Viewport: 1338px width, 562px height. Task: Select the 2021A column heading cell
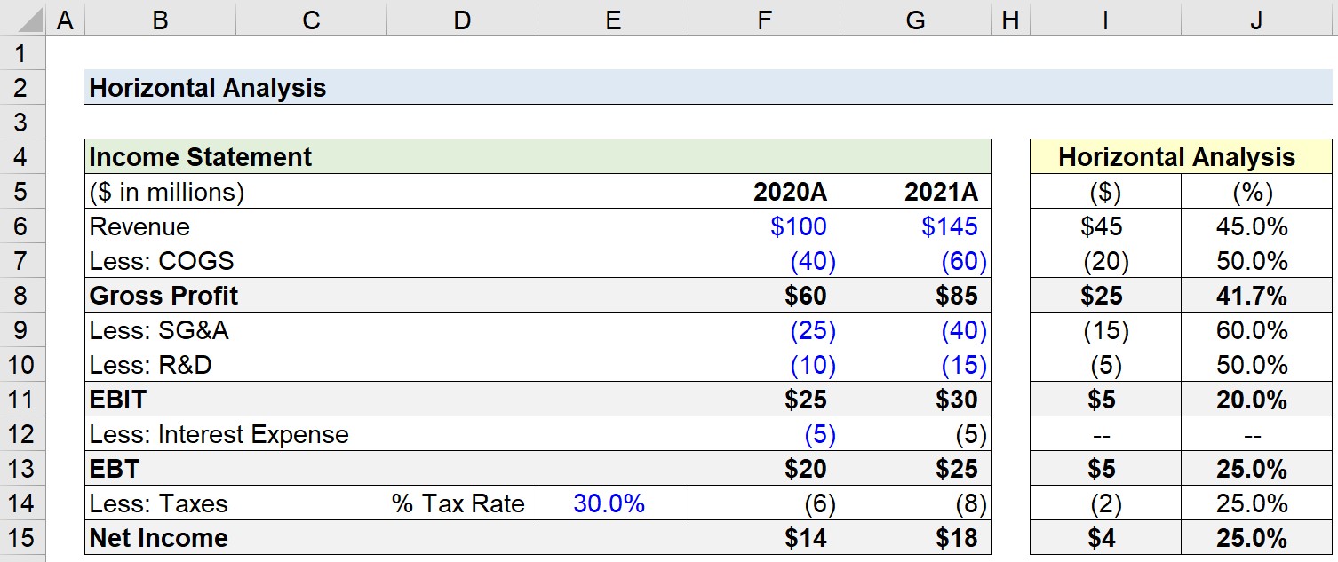915,192
